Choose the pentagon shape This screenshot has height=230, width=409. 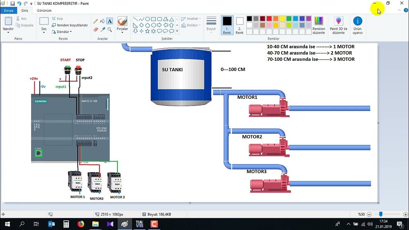pyautogui.click(x=147, y=25)
